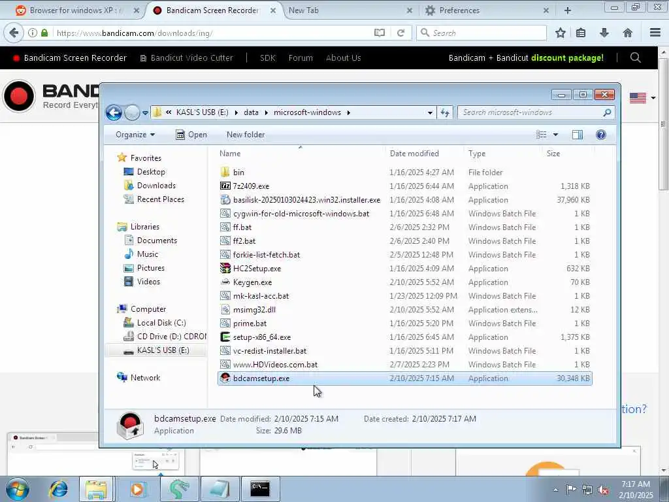This screenshot has width=669, height=502.
Task: Create a New folder
Action: (x=246, y=135)
